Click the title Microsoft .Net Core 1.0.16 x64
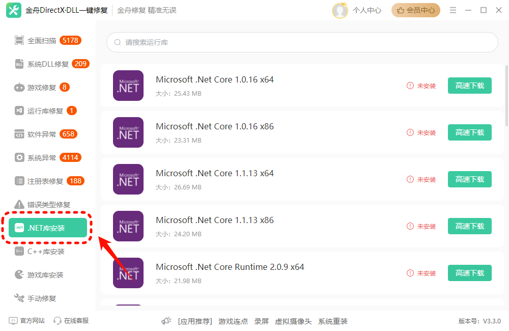The width and height of the screenshot is (509, 331). (x=215, y=79)
